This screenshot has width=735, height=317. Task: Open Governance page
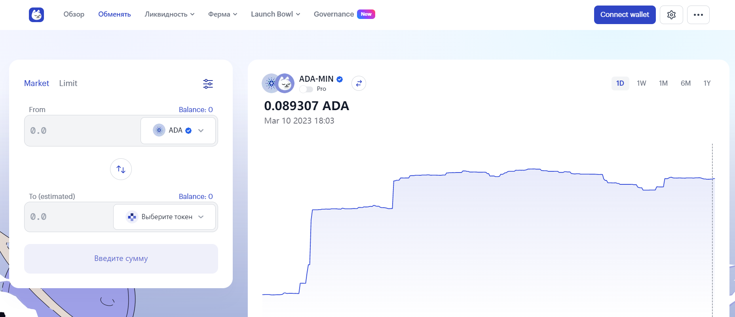(334, 14)
